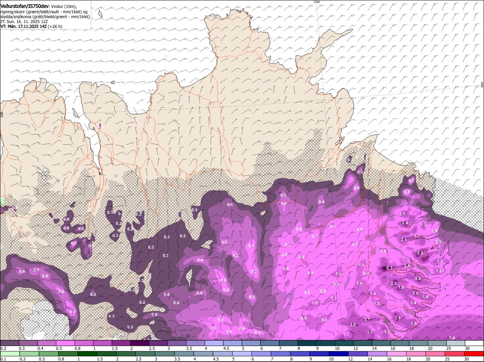Click the dusky purple swatch labeled 0.2
The width and height of the screenshot is (484, 362).
pyautogui.click(x=9, y=343)
